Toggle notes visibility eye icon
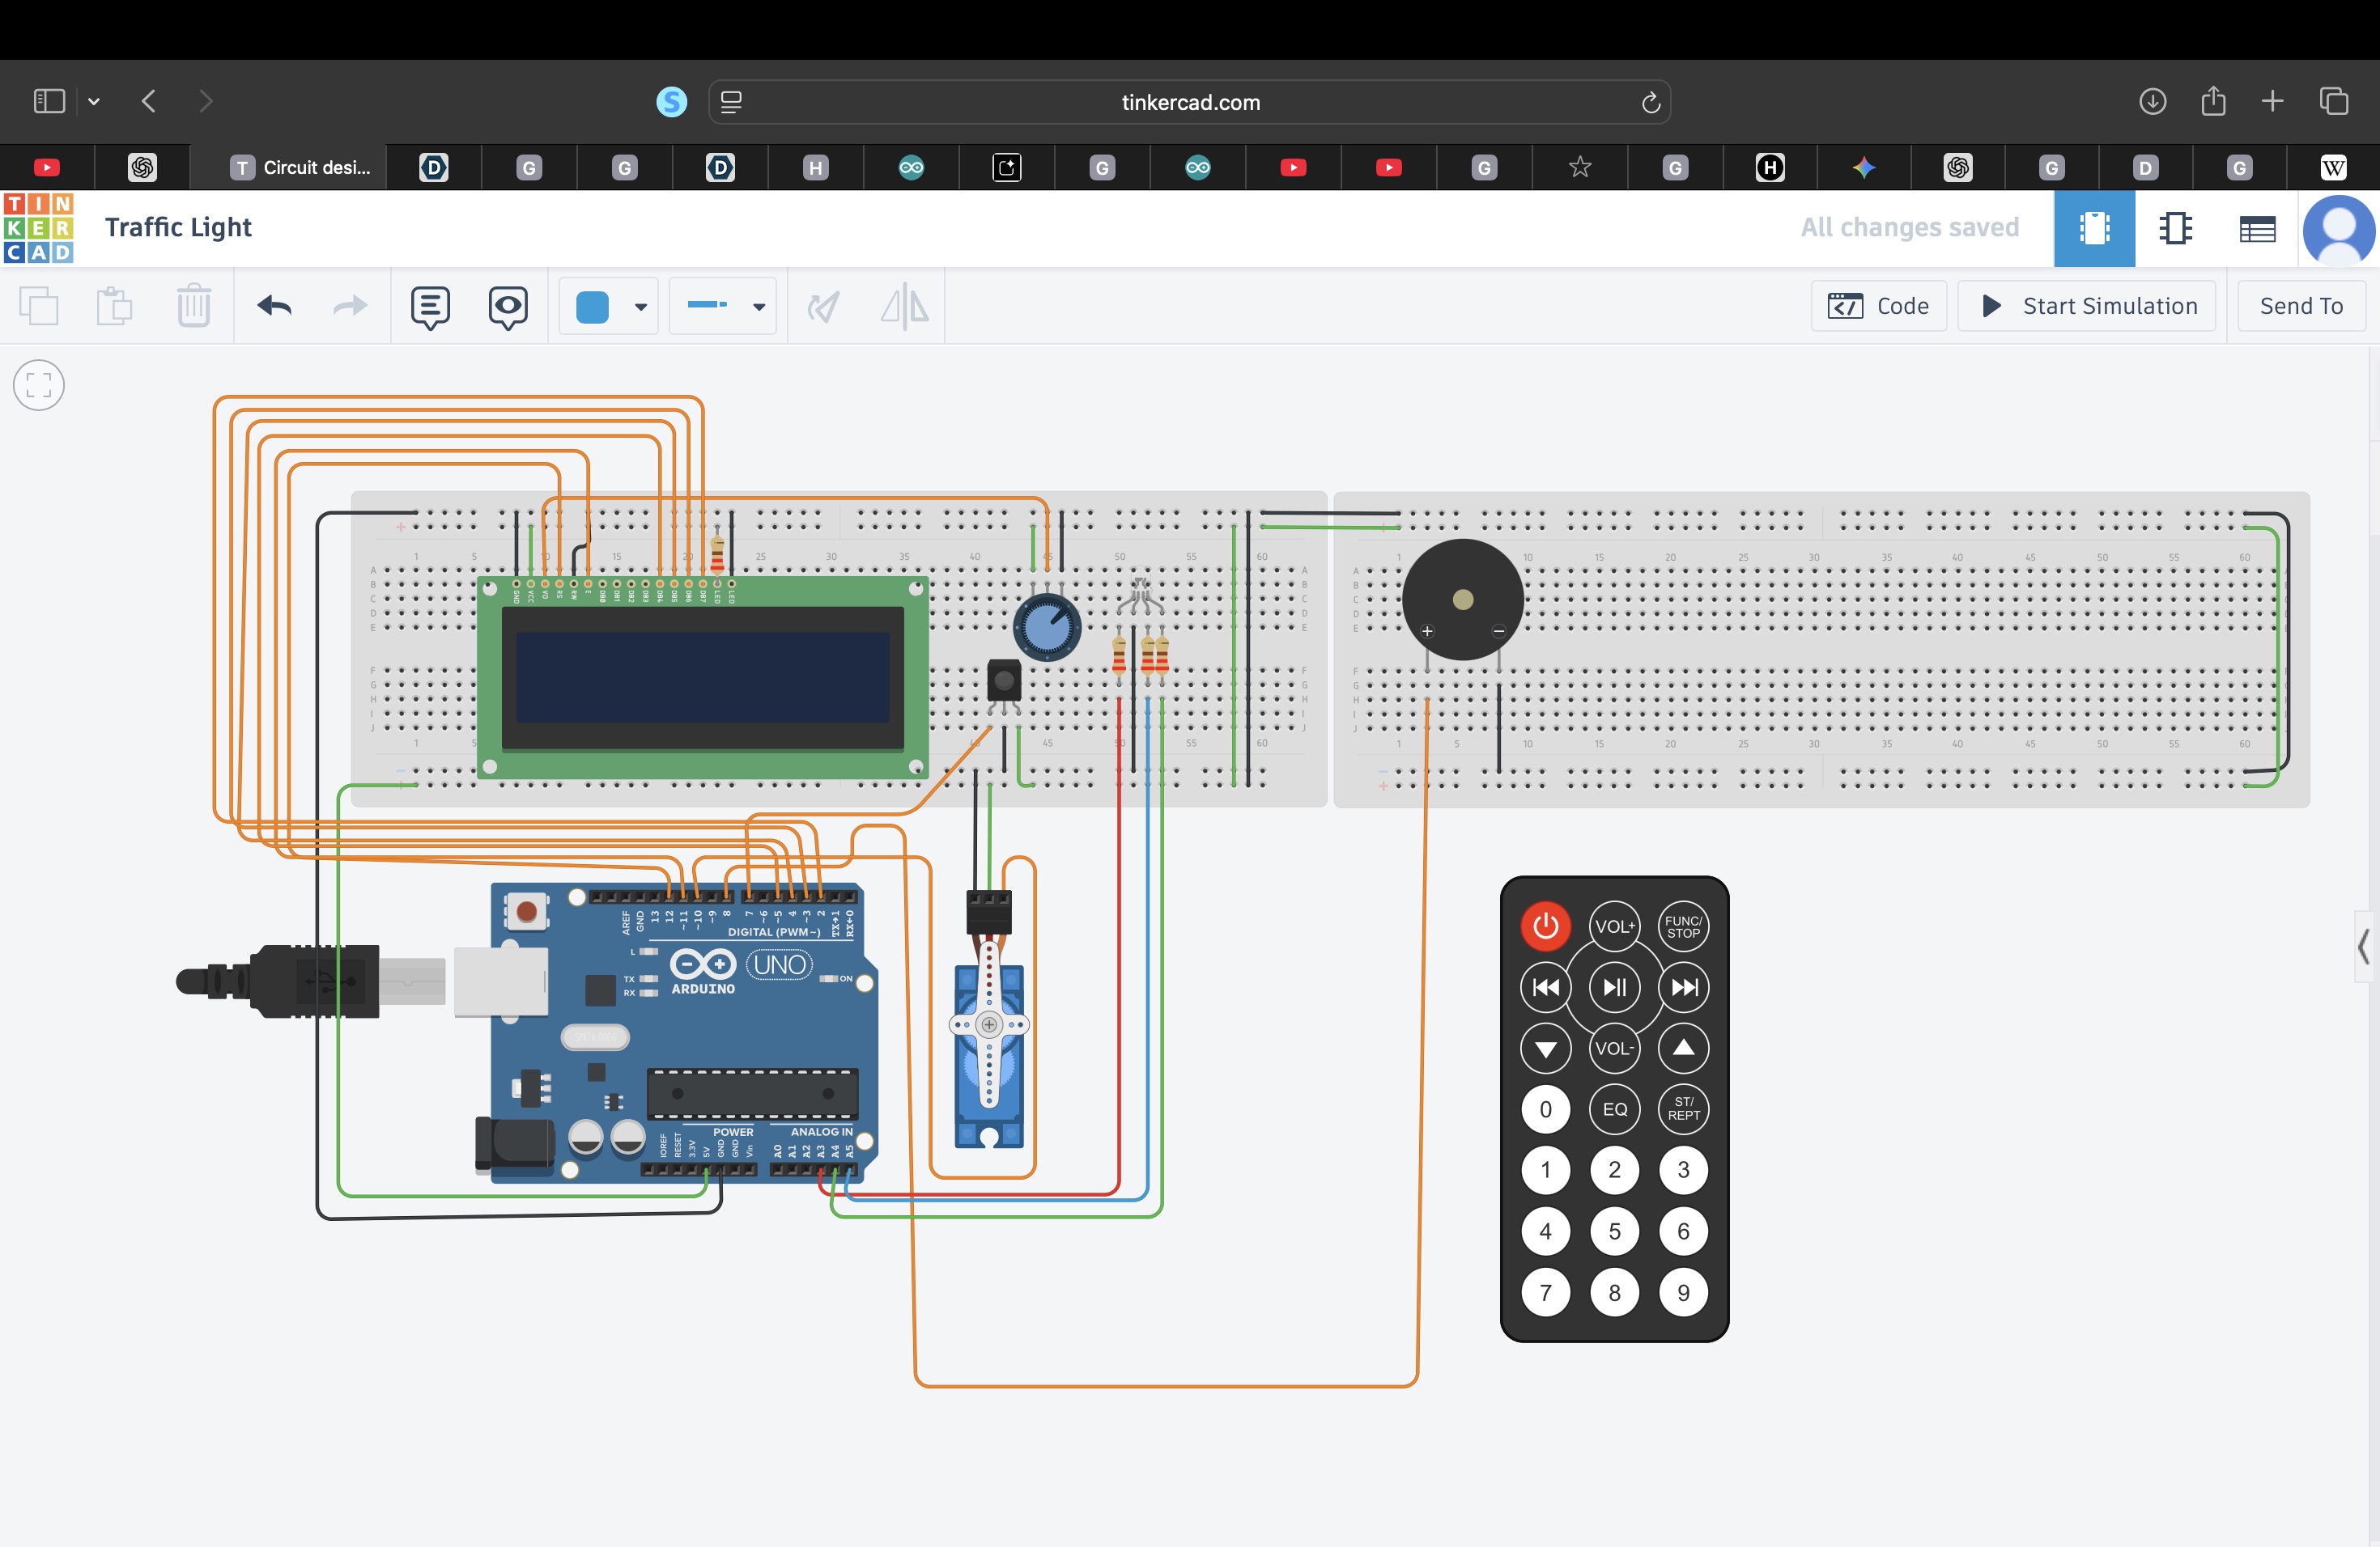2380x1547 pixels. pyautogui.click(x=508, y=306)
